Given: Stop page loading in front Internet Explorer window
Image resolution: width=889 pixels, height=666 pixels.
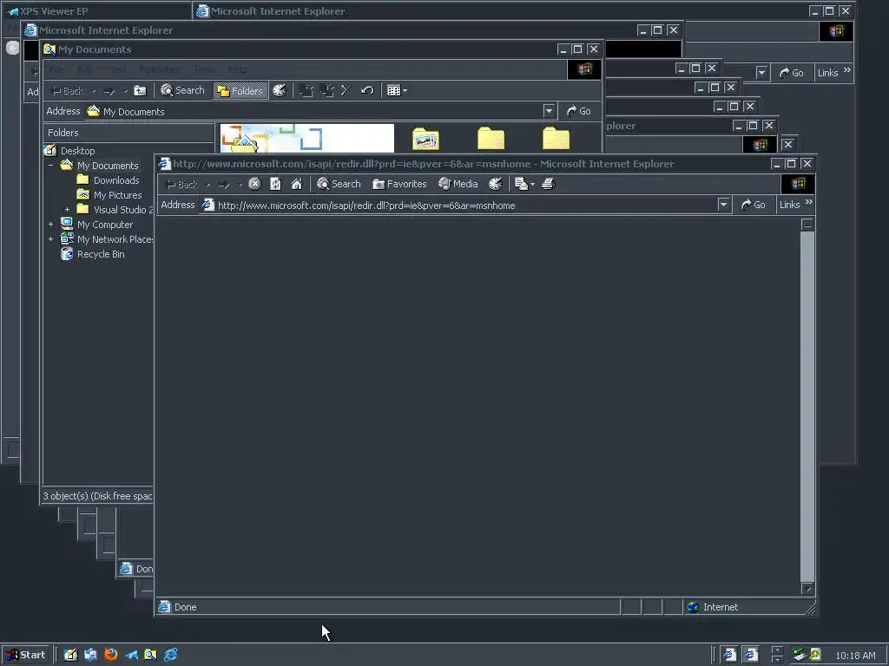Looking at the screenshot, I should [254, 184].
